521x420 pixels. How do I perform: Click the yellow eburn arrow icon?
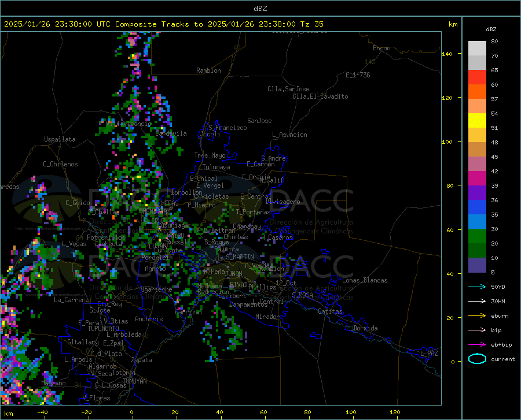[x=477, y=316]
